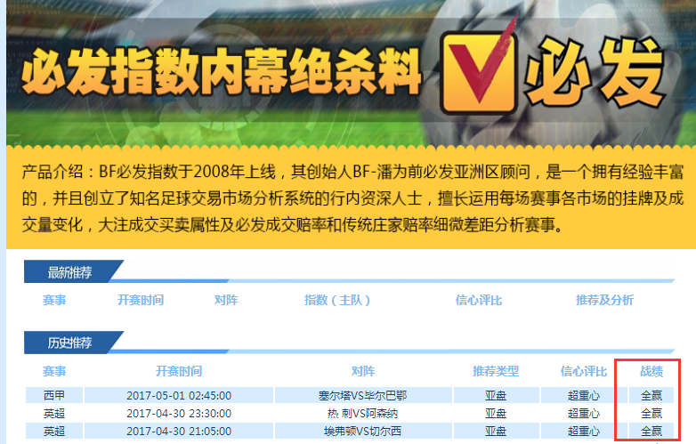Image resolution: width=696 pixels, height=444 pixels.
Task: Click 超重心 in the 塞尔塔VS毕尔巴鄂 row
Action: click(x=584, y=395)
